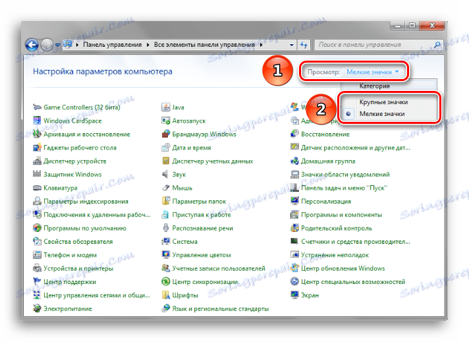Click the Система computer icon
This screenshot has width=469, height=342.
pos(165,241)
